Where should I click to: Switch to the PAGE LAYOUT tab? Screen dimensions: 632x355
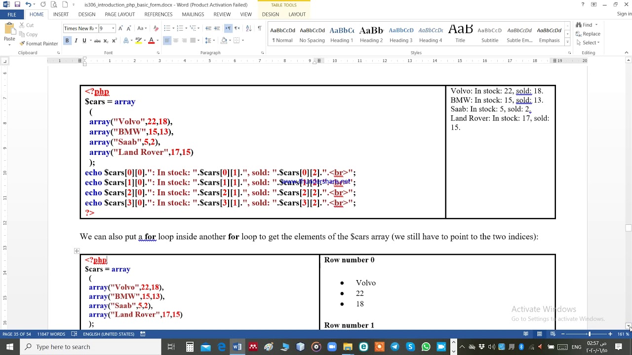click(x=119, y=14)
